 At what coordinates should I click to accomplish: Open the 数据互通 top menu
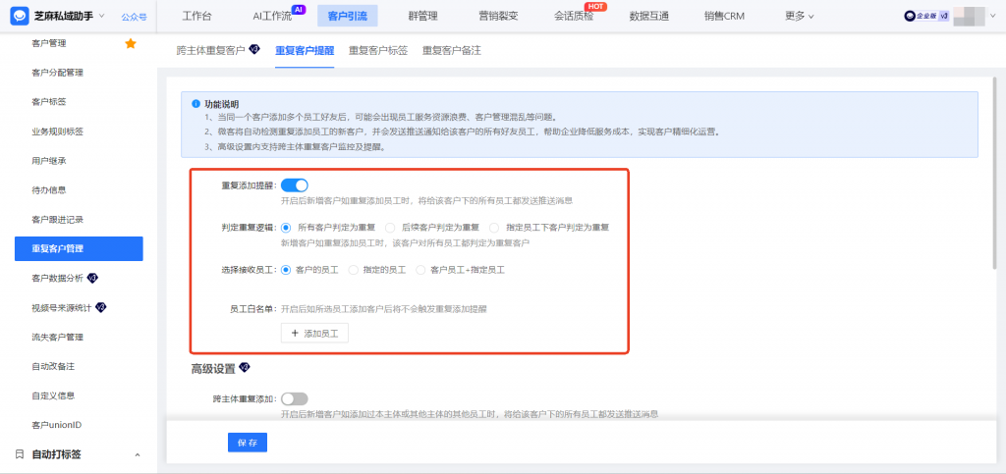648,16
